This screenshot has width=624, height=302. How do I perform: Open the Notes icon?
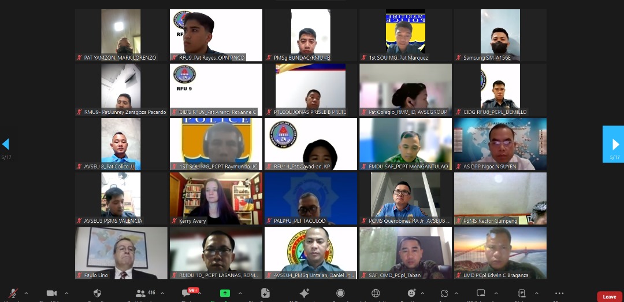[x=522, y=293]
